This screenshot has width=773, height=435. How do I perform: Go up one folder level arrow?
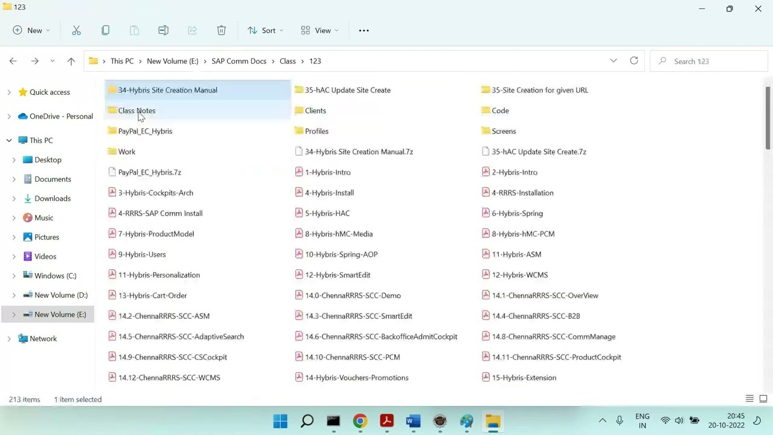click(71, 61)
